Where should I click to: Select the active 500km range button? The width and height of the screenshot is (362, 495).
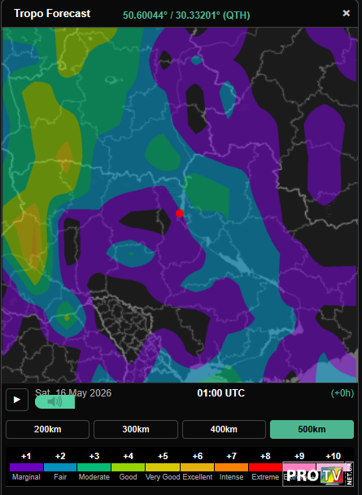point(312,429)
